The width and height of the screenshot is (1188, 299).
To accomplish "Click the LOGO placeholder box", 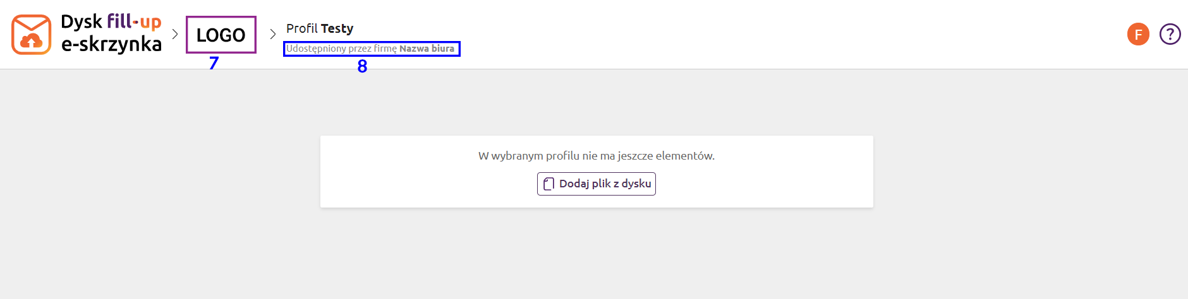I will 221,35.
